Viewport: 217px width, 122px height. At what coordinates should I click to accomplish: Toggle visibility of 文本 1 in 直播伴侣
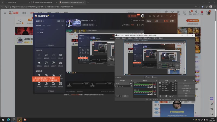(x=57, y=29)
